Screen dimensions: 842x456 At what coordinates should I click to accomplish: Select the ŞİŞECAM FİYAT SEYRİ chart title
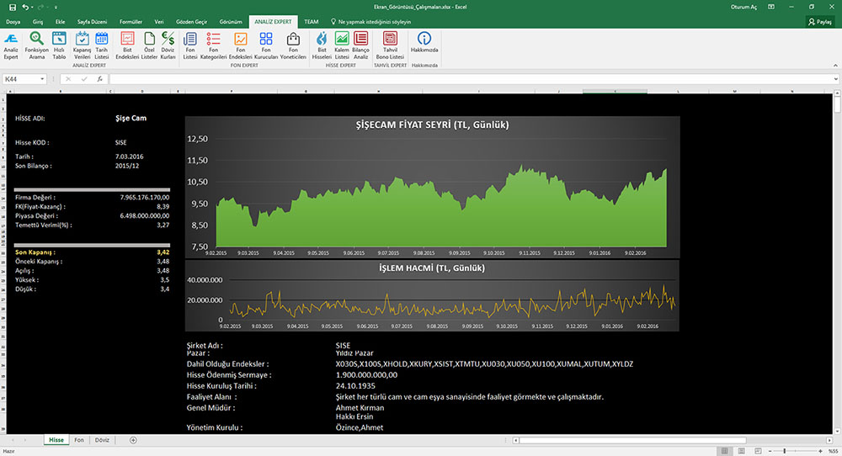coord(432,125)
